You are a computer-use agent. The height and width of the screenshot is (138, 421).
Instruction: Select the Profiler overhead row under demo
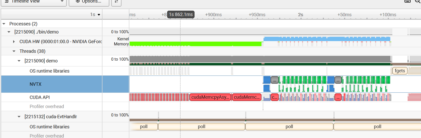tap(47, 107)
